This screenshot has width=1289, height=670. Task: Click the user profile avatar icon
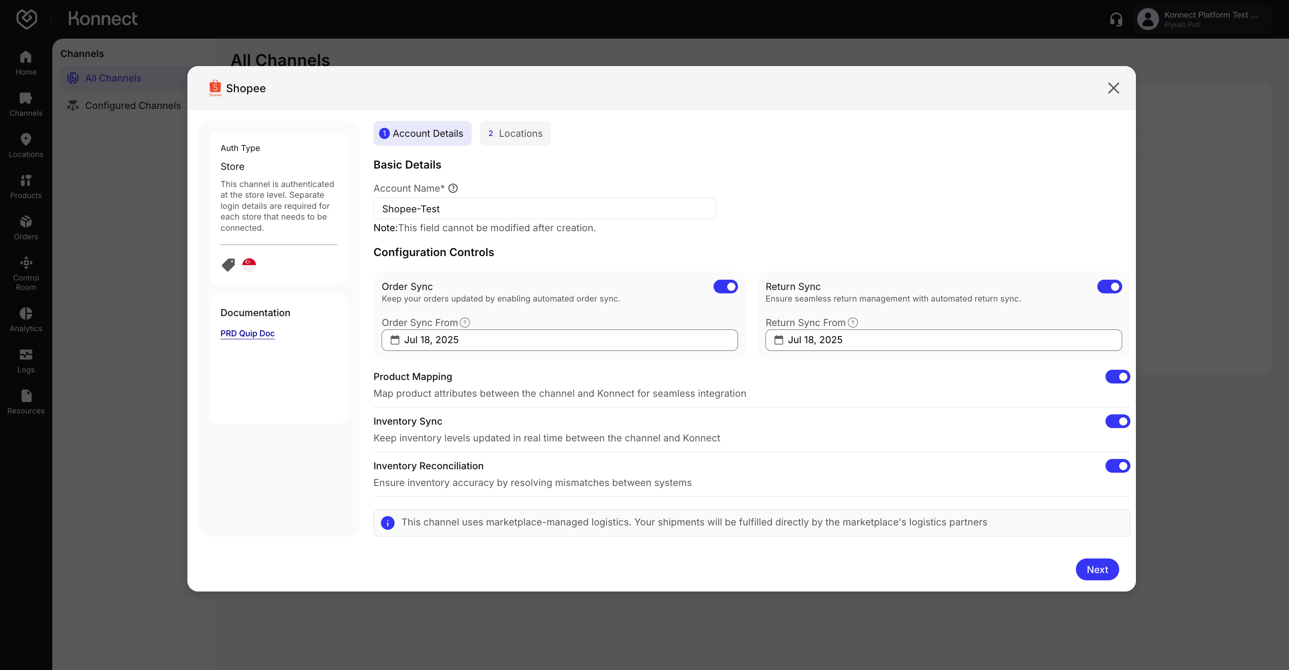pyautogui.click(x=1148, y=19)
